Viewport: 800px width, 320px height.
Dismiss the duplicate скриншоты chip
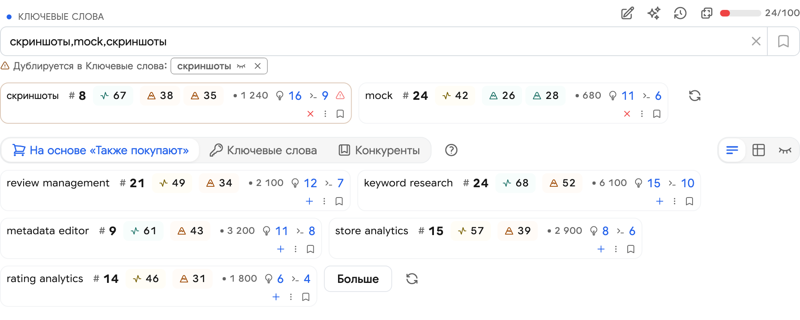257,66
